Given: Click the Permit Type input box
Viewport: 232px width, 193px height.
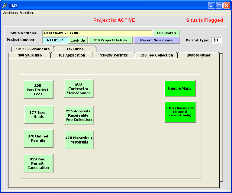Looking at the screenshot, I should 216,40.
